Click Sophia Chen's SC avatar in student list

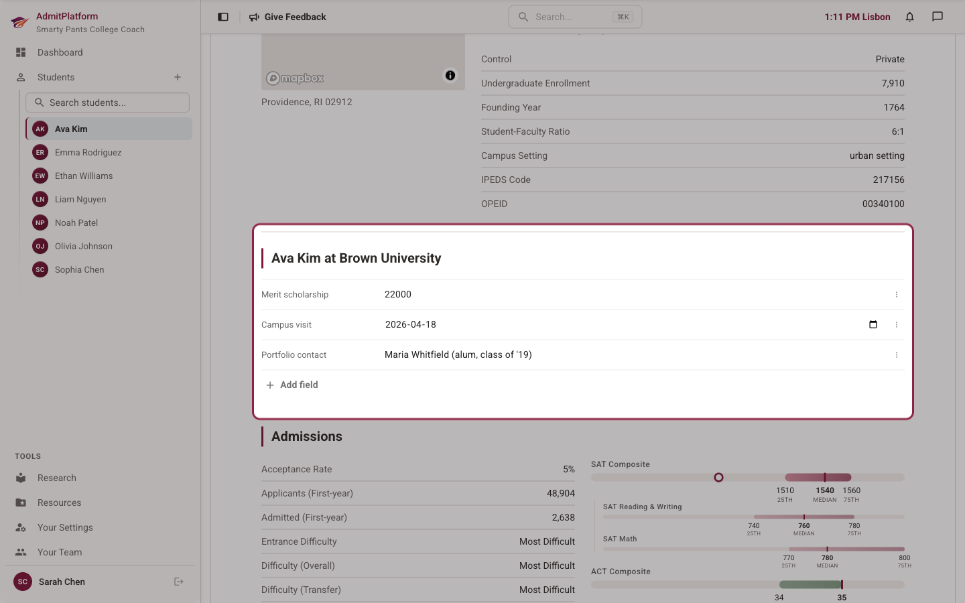click(x=40, y=269)
